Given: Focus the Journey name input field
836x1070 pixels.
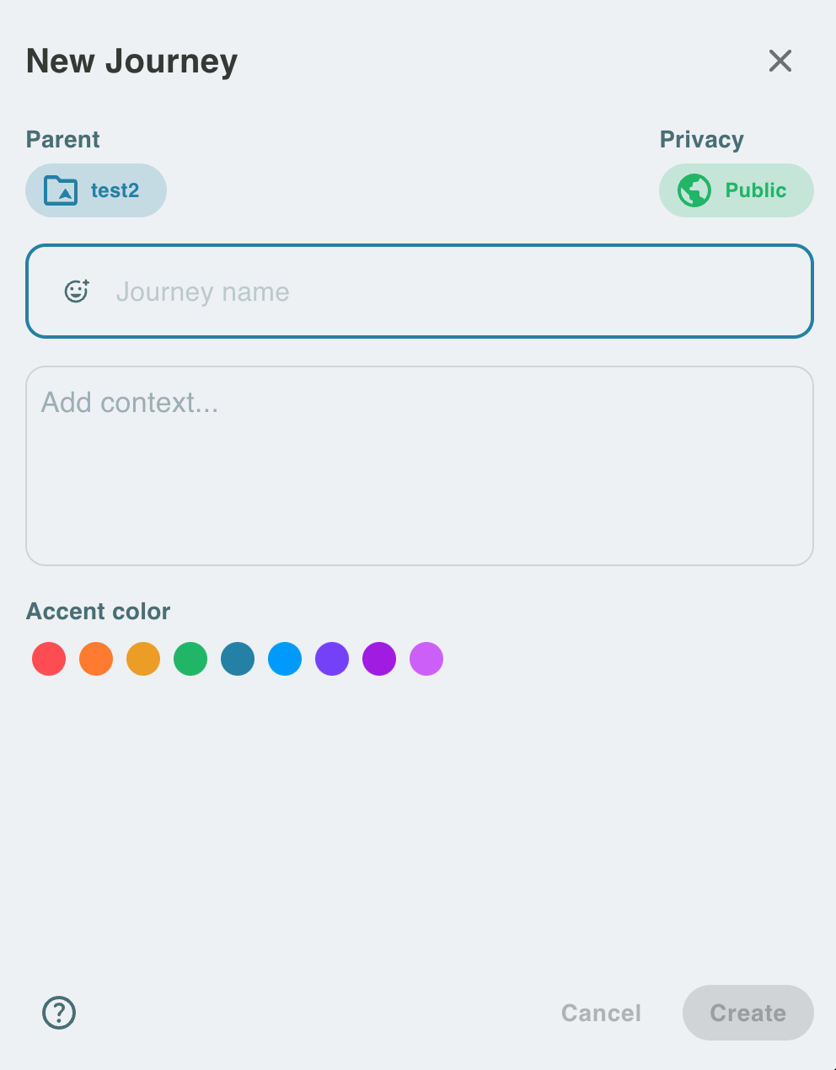Looking at the screenshot, I should pyautogui.click(x=455, y=292).
